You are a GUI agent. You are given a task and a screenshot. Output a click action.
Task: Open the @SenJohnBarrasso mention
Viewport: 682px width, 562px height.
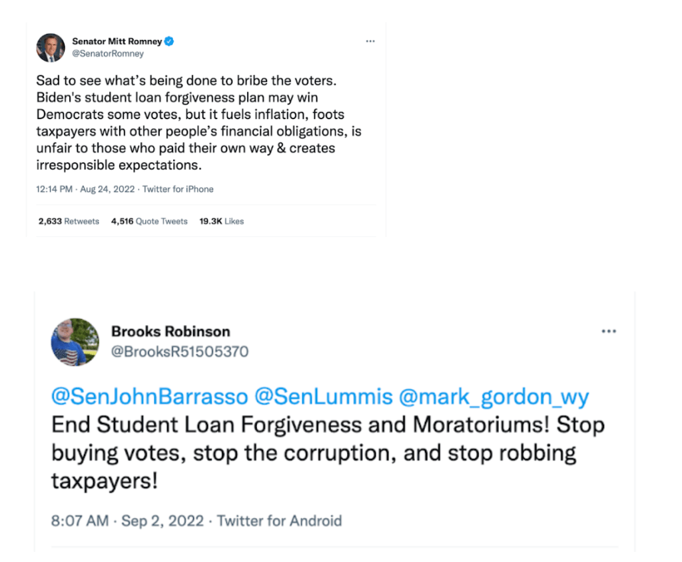(x=150, y=398)
